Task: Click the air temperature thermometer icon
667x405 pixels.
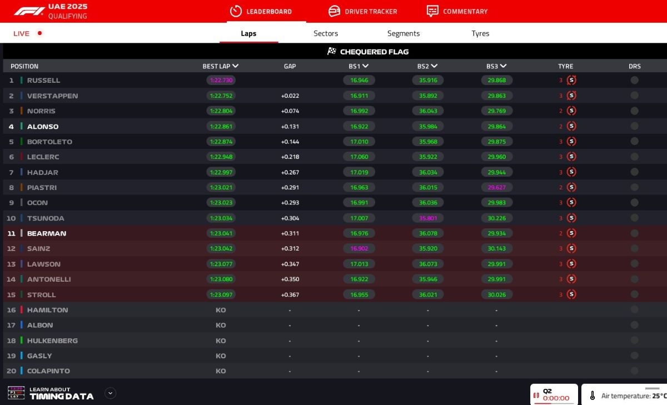Action: coord(593,396)
